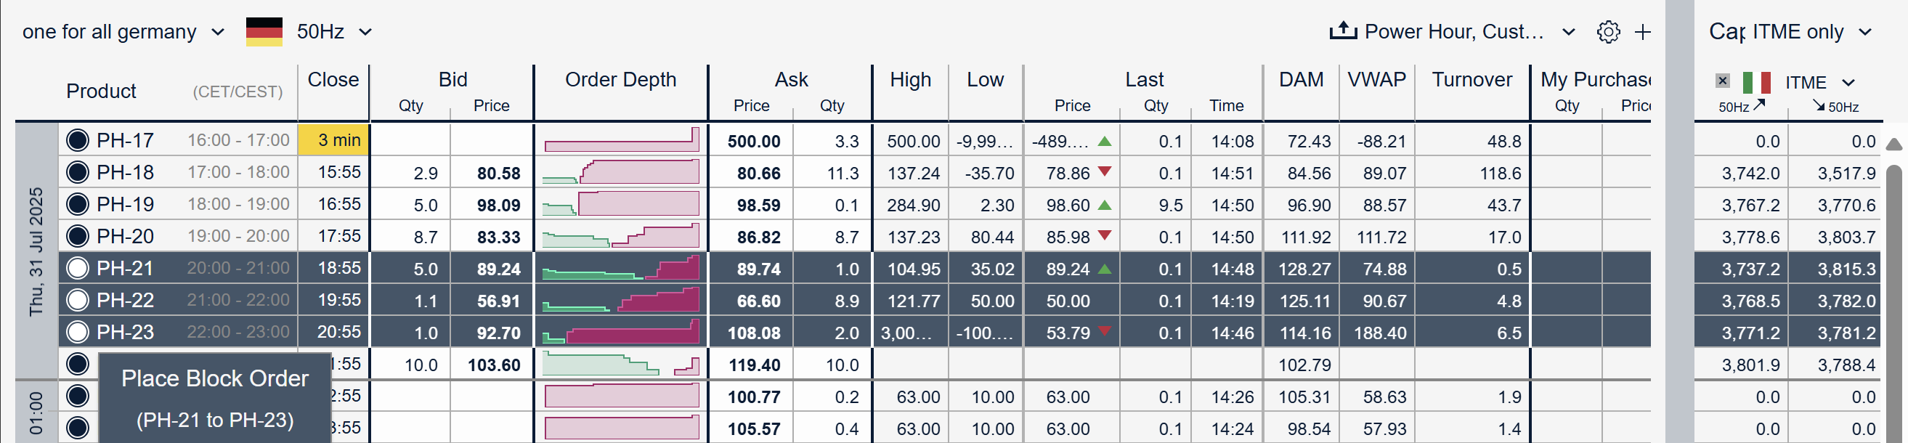Click red down arrow in PH-18 Last price
This screenshot has width=1908, height=443.
point(1105,172)
